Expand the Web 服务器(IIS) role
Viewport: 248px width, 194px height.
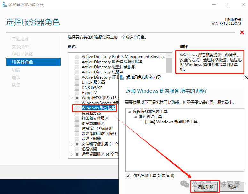(72, 98)
